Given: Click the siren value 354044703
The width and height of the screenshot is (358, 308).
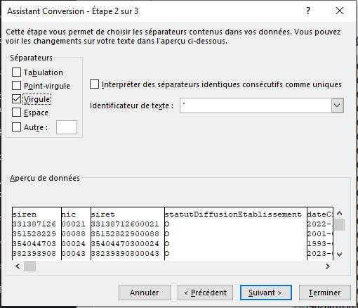Looking at the screenshot, I should tap(34, 244).
